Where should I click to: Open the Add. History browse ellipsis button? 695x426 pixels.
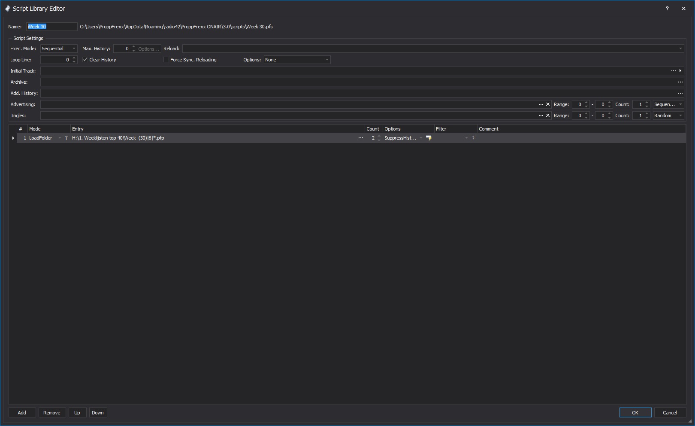pyautogui.click(x=680, y=93)
